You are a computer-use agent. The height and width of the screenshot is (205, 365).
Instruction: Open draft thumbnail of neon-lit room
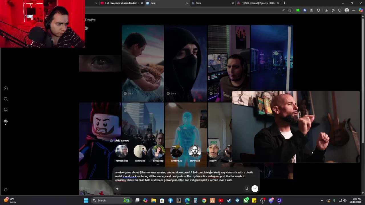(x=271, y=58)
